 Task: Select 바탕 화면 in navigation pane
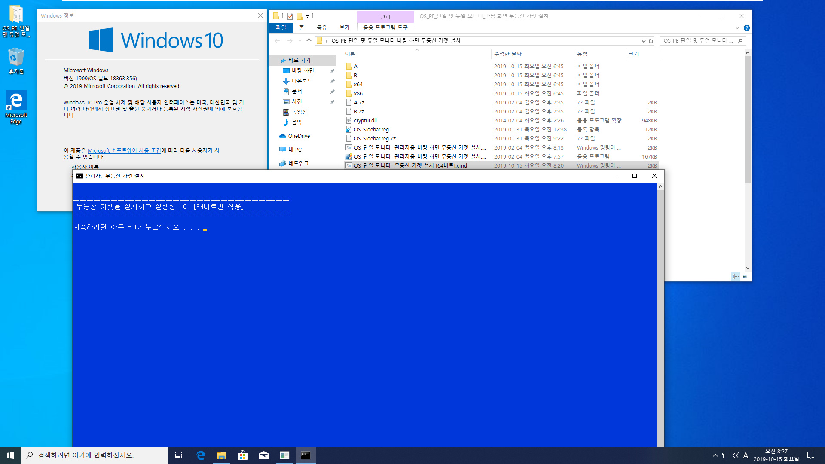[x=303, y=71]
